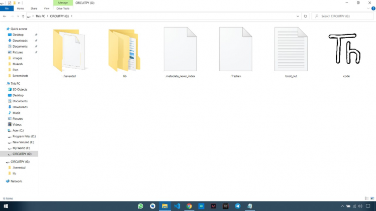
Task: Open the Windows Start menu
Action: pyautogui.click(x=6, y=206)
